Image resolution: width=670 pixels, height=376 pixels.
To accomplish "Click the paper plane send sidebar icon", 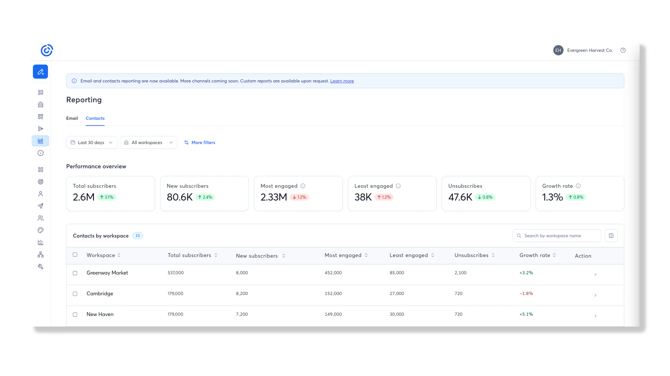I will pos(40,206).
